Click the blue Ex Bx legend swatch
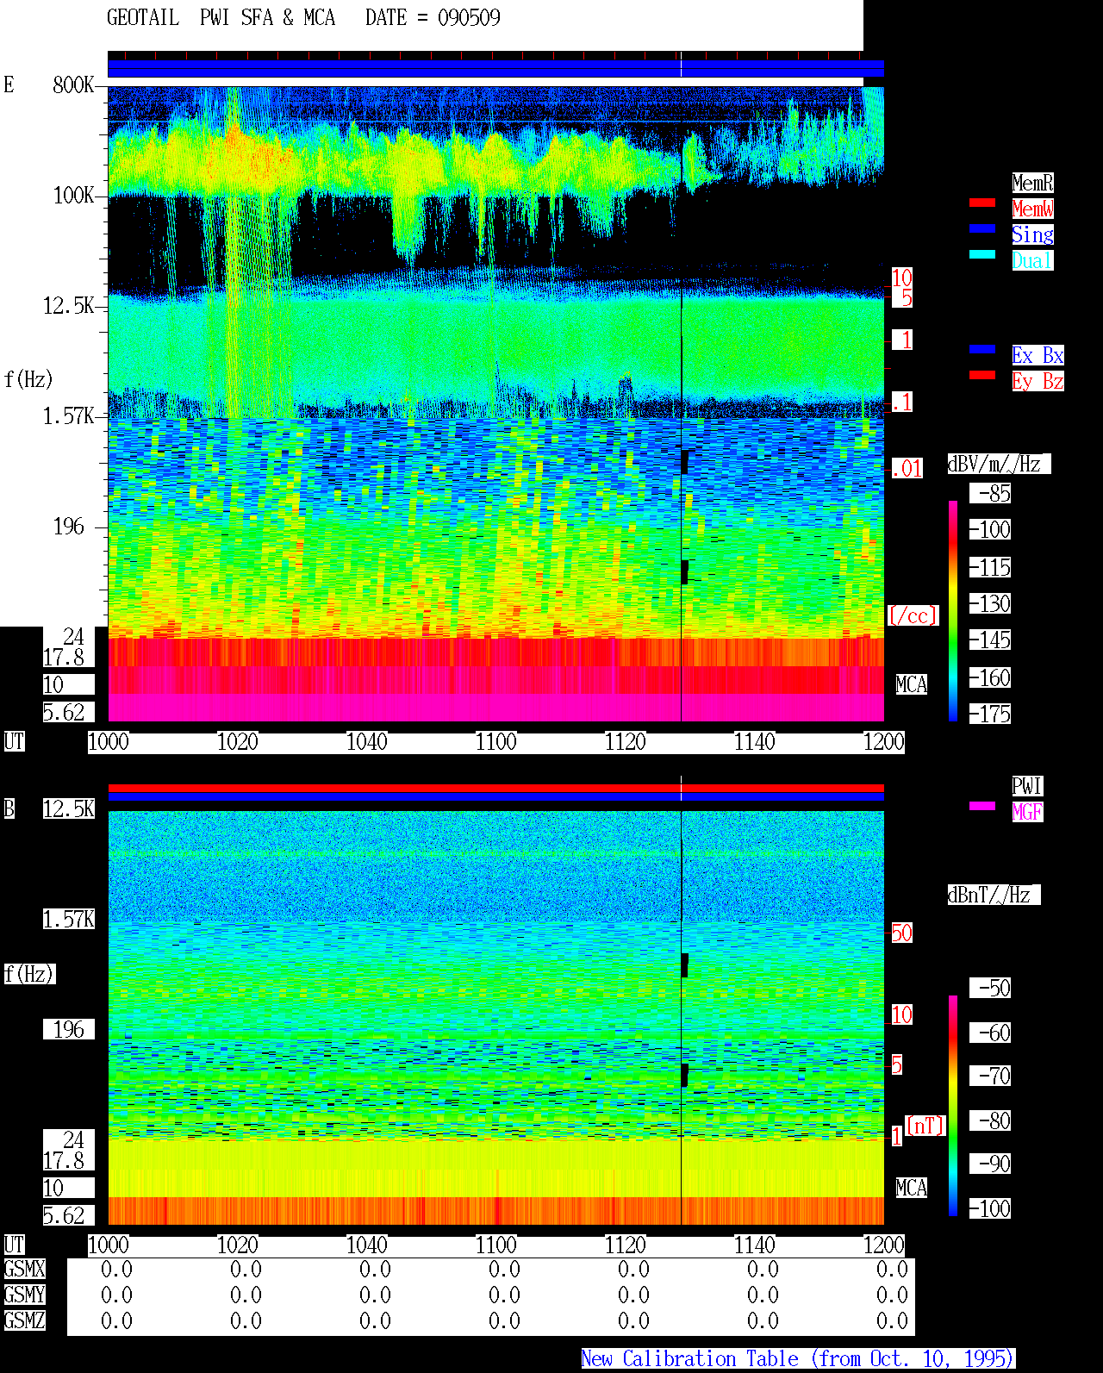Image resolution: width=1103 pixels, height=1373 pixels. coord(982,349)
